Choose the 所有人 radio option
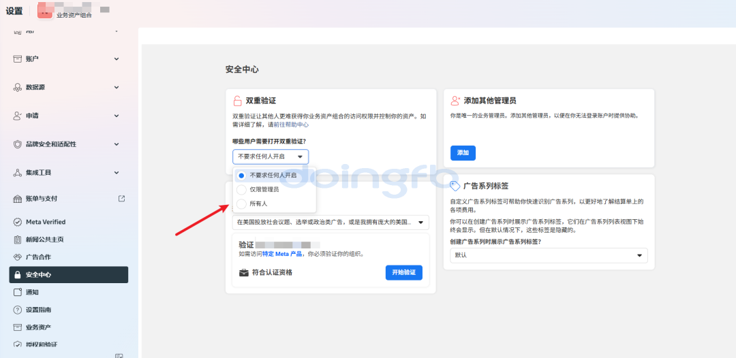 (241, 204)
